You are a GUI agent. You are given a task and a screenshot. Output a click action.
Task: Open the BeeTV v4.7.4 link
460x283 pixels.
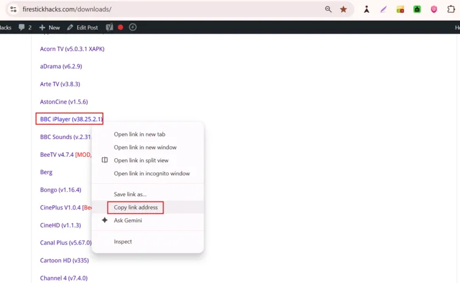click(x=66, y=155)
